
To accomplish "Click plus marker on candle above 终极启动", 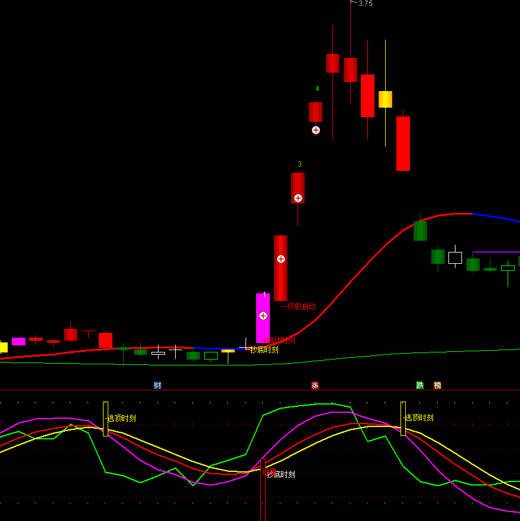I will 281,259.
